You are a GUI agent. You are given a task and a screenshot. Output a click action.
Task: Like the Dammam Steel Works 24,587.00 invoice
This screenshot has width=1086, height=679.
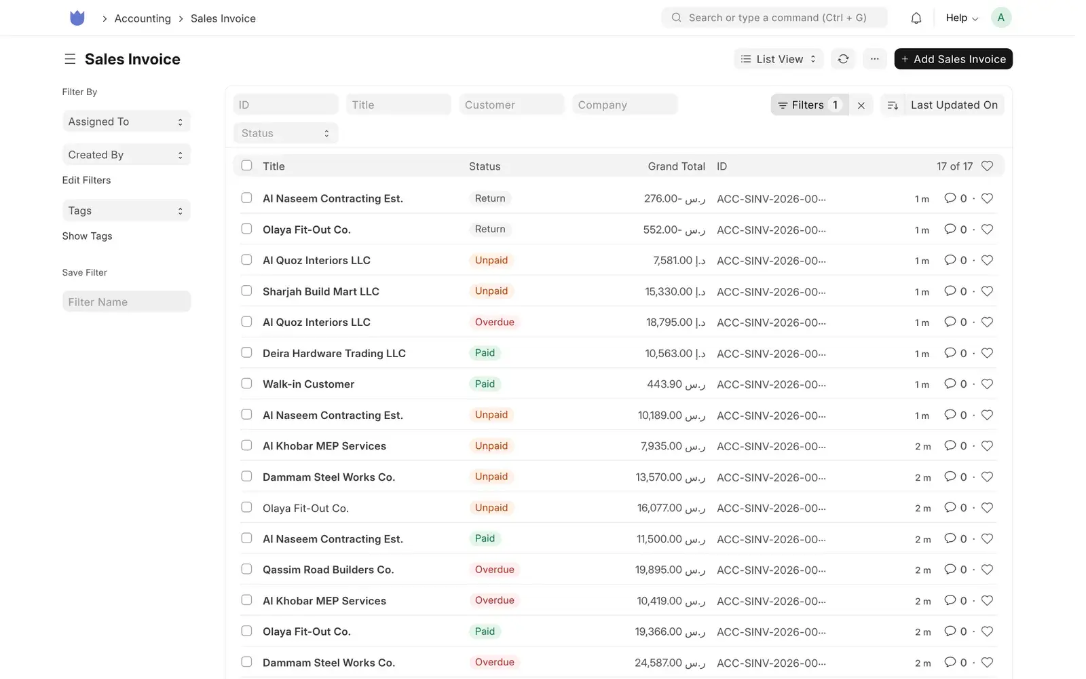987,663
